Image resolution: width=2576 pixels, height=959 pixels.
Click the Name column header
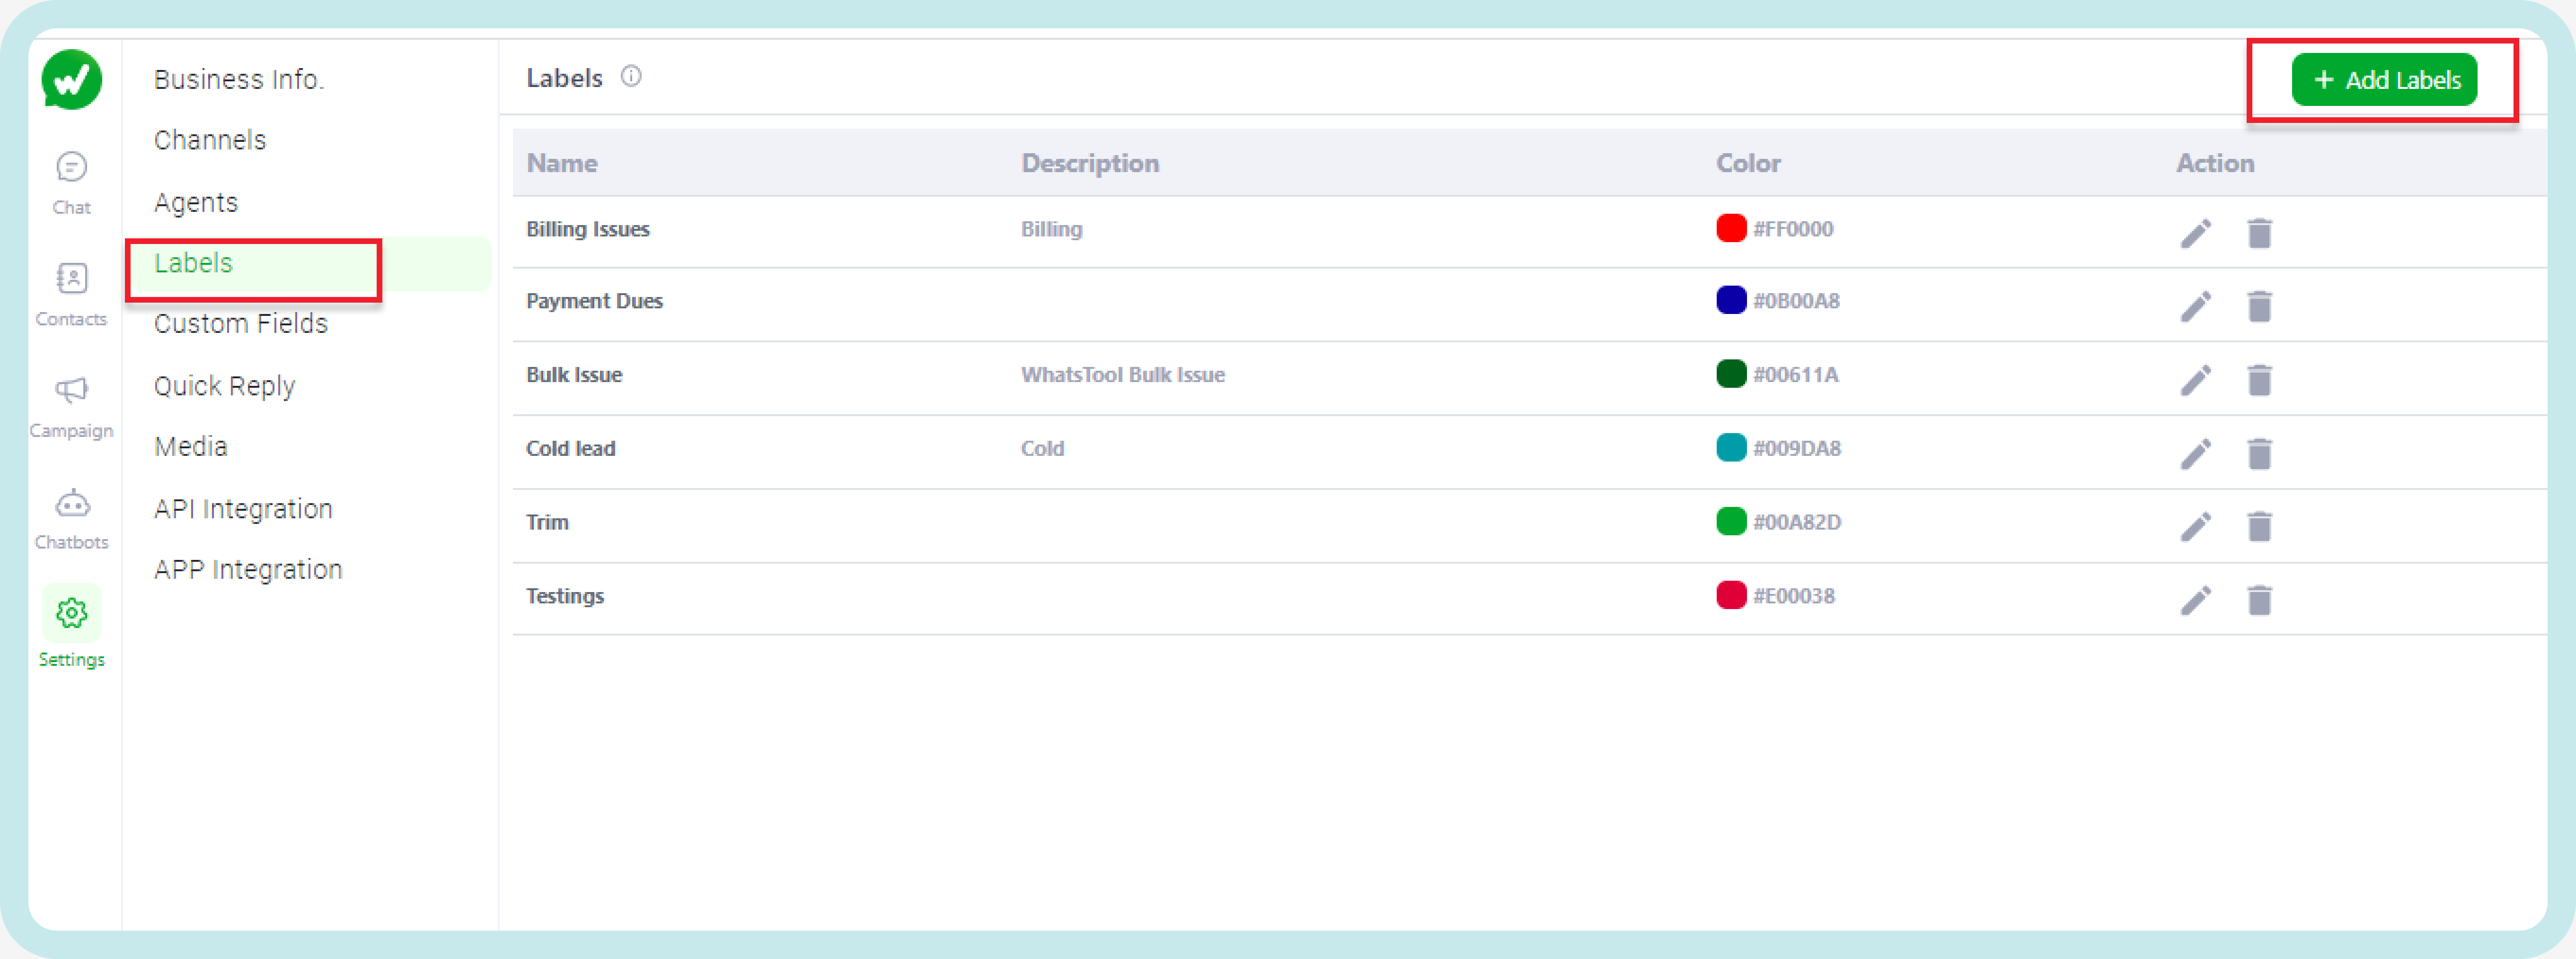[x=562, y=163]
